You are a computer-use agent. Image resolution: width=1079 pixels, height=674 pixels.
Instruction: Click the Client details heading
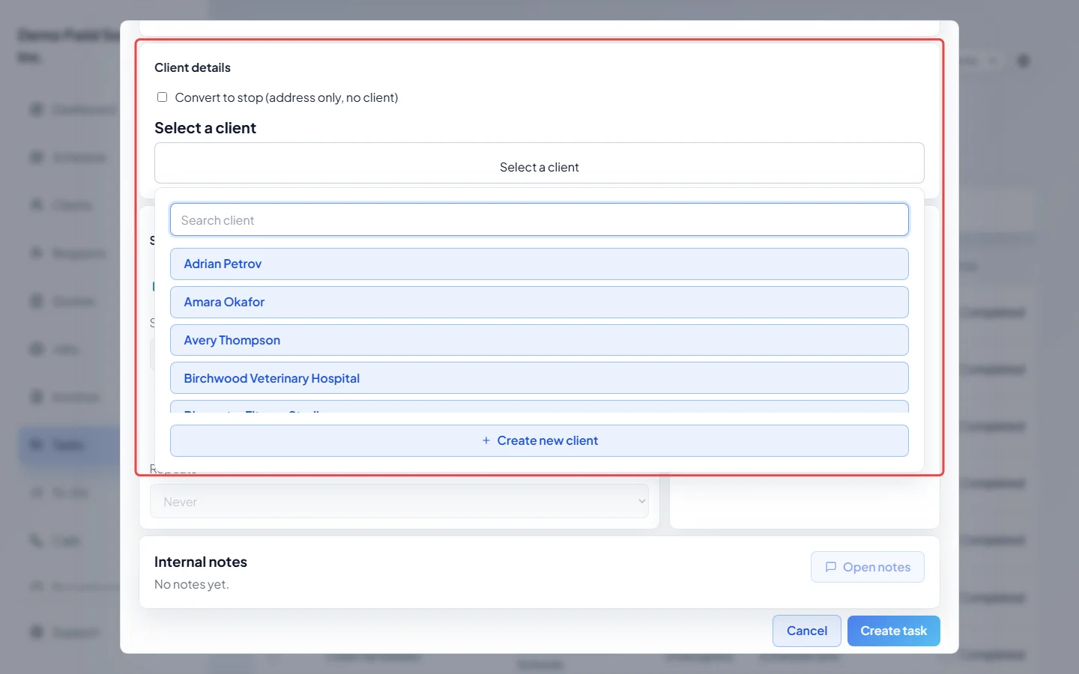click(x=193, y=67)
